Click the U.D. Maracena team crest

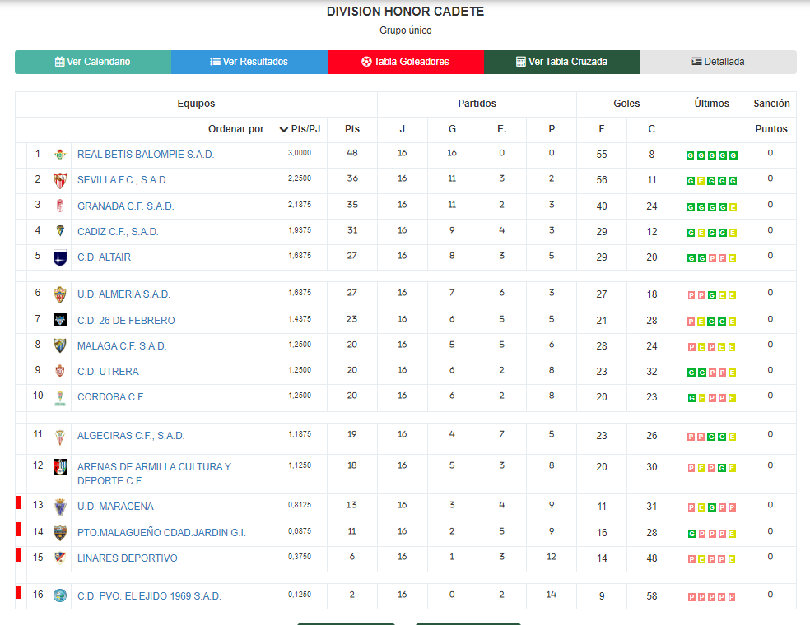[60, 507]
